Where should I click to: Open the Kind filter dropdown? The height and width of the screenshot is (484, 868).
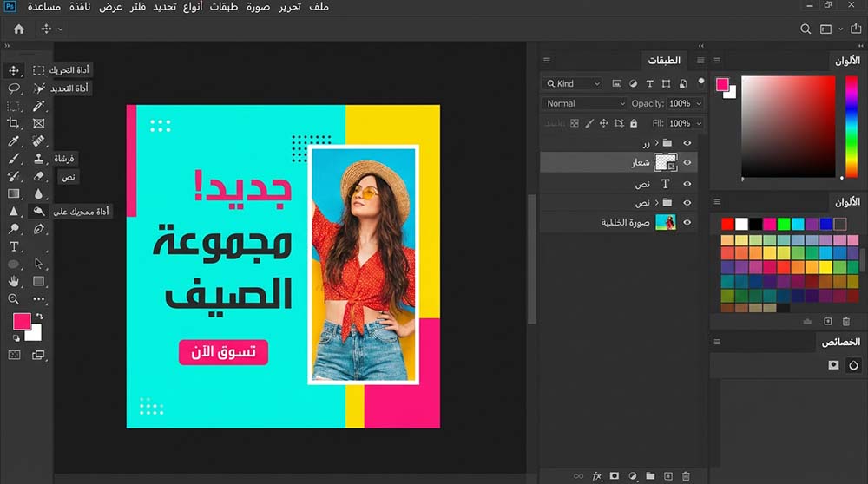pyautogui.click(x=572, y=83)
